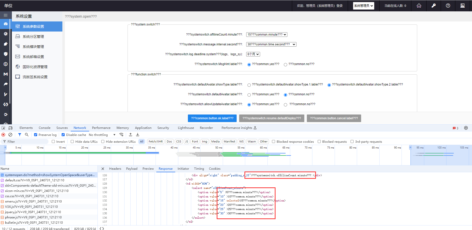
Task: Click the export HAR download icon
Action: click(138, 135)
